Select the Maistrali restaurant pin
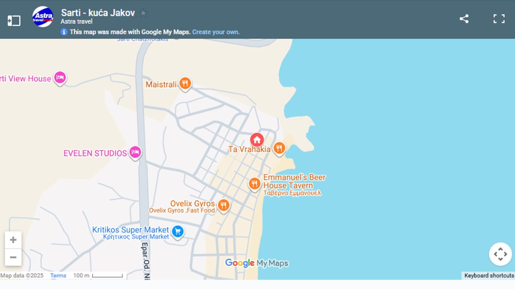The image size is (515, 289). click(x=185, y=83)
